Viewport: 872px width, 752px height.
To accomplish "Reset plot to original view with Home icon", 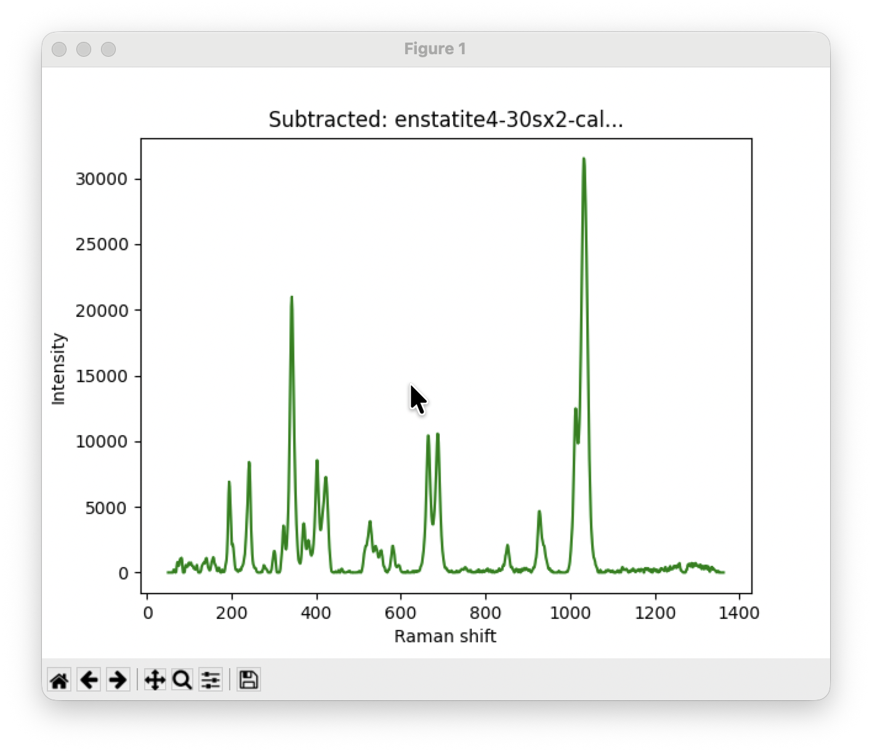I will (59, 680).
